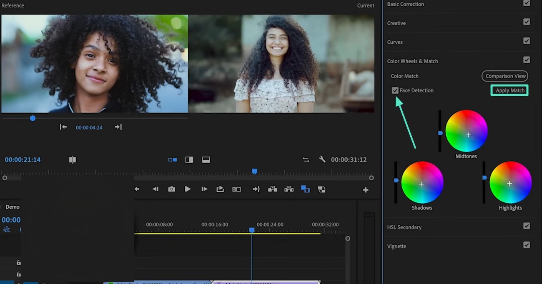Screen dimensions: 542x284
Task: Switch to Horizontal Split comparison view
Action: pyautogui.click(x=206, y=159)
